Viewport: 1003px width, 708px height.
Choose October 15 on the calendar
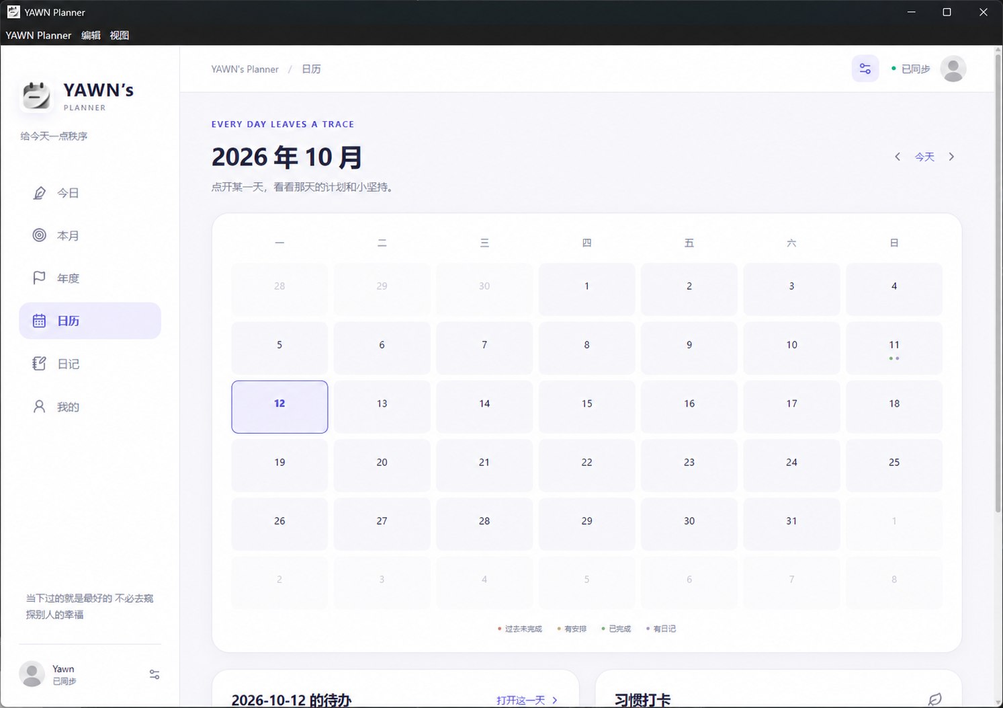tap(586, 407)
